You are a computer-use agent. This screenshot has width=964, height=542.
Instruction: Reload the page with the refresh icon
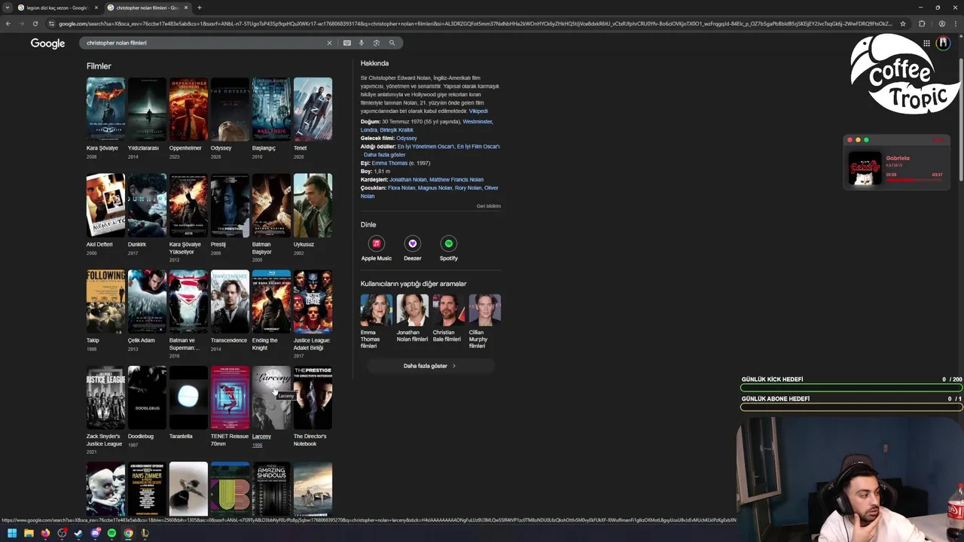35,23
